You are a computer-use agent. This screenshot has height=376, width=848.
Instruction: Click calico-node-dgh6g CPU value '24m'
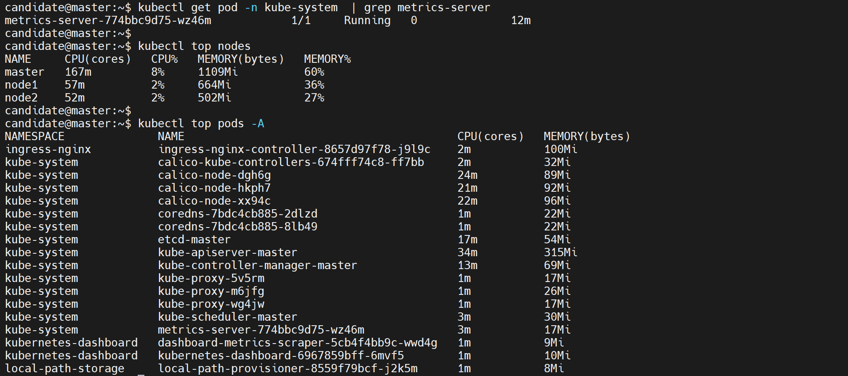point(468,175)
